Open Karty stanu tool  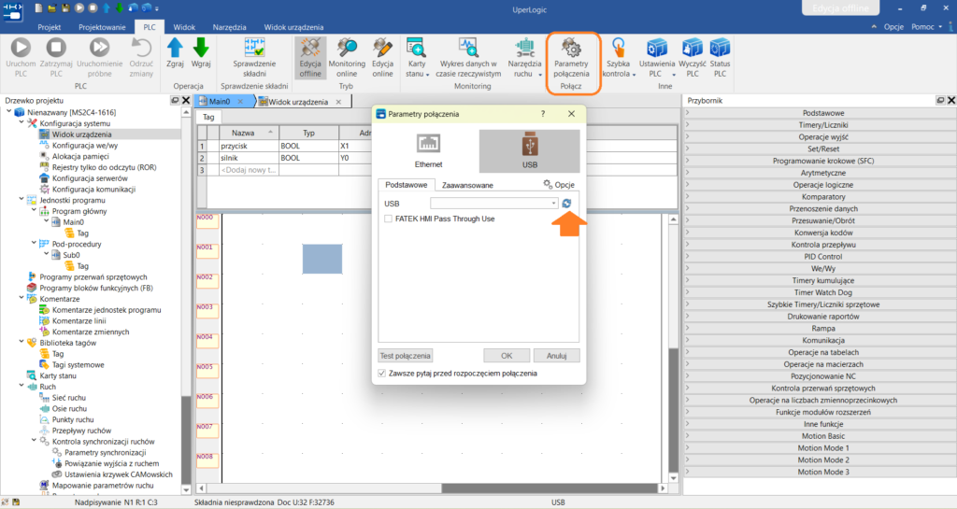(x=417, y=57)
